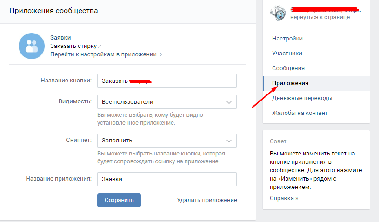Screen dimensions: 379x222
Task: Open the Заполнить snippet selector
Action: [x=167, y=141]
